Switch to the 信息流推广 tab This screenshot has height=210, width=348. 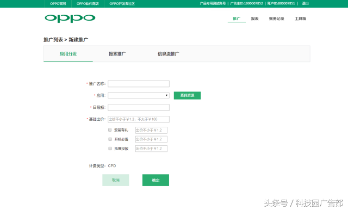[x=168, y=54]
